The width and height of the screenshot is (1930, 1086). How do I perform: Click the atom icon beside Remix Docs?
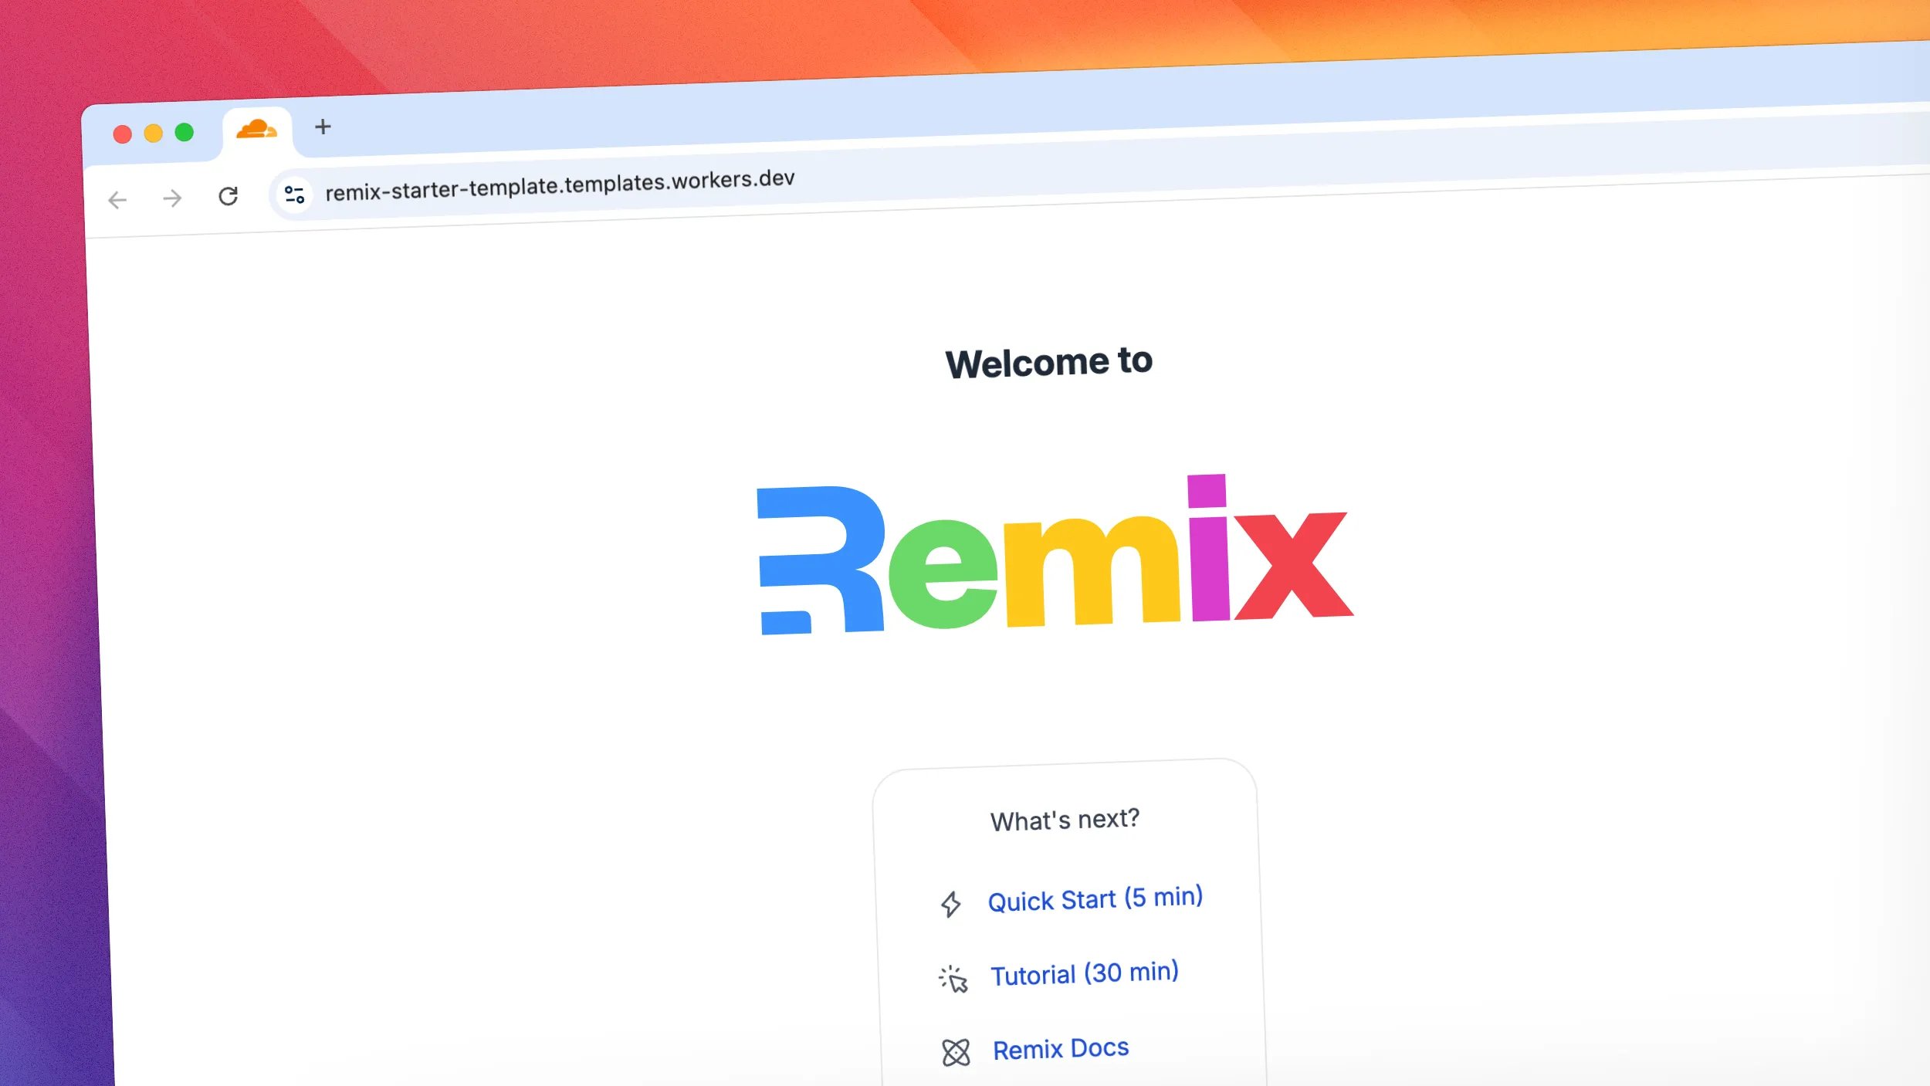pyautogui.click(x=956, y=1052)
